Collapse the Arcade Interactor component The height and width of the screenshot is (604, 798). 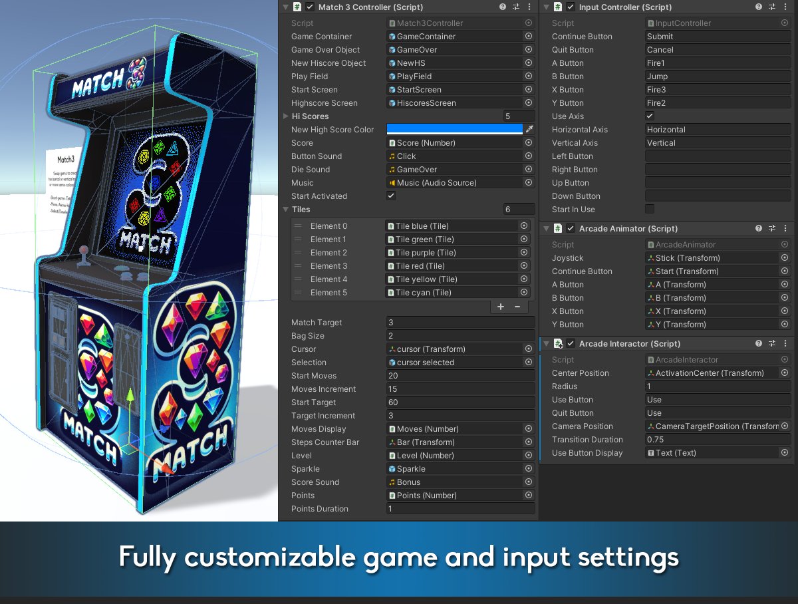click(x=547, y=343)
